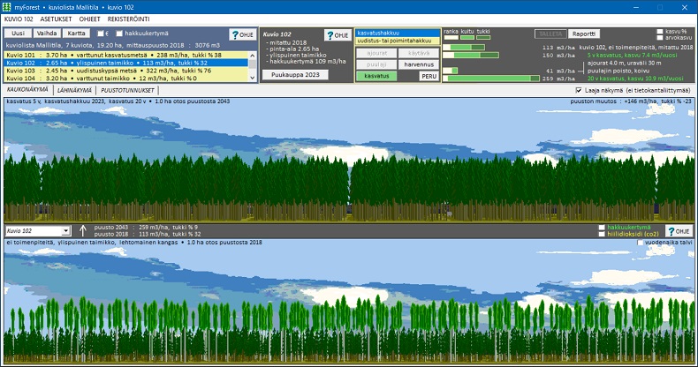This screenshot has width=698, height=367.
Task: Click the OHJE help icon beside hakkuukertymä checkbox
Action: click(241, 35)
